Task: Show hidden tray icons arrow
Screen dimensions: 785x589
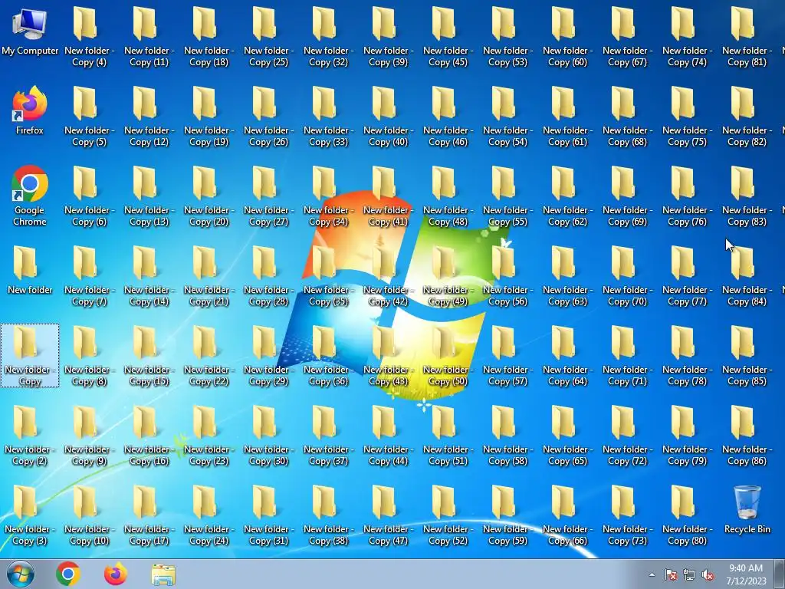Action: pyautogui.click(x=652, y=575)
